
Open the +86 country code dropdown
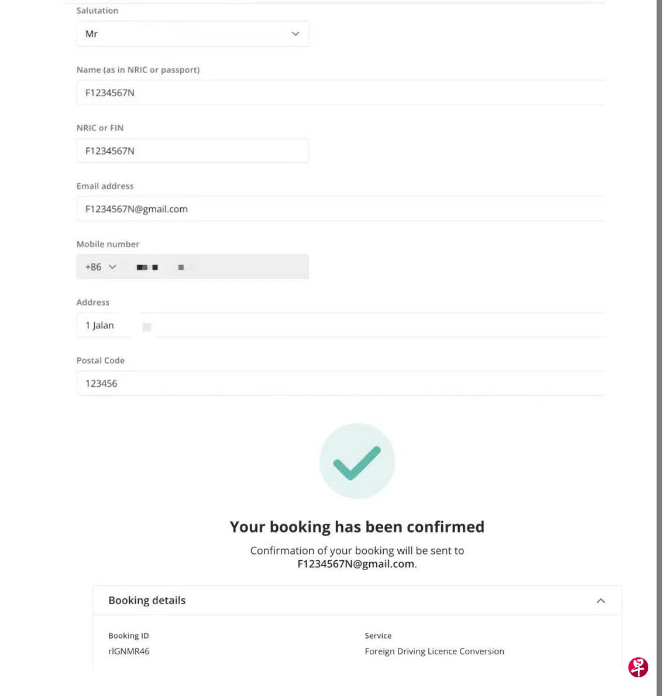coord(101,267)
